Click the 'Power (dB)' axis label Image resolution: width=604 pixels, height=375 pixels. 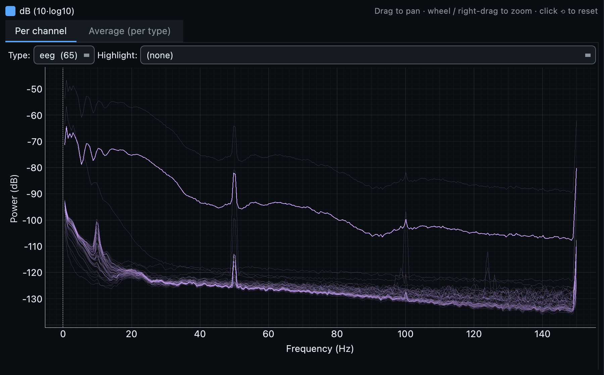(14, 199)
